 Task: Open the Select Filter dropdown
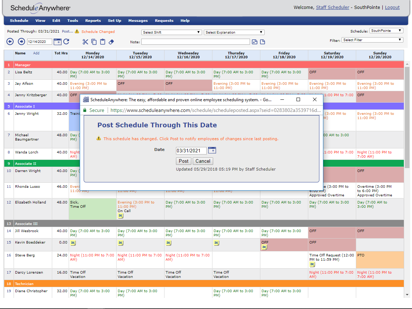[x=372, y=40]
